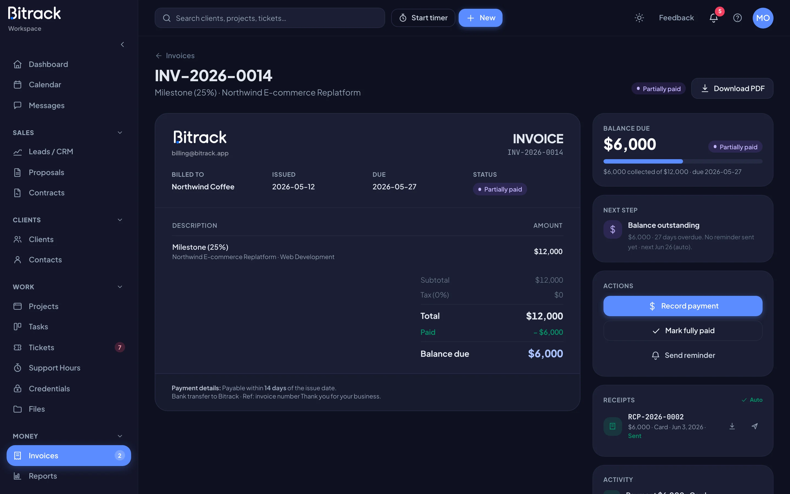Open the Files page
Screen dimensions: 790x494
tap(69, 409)
